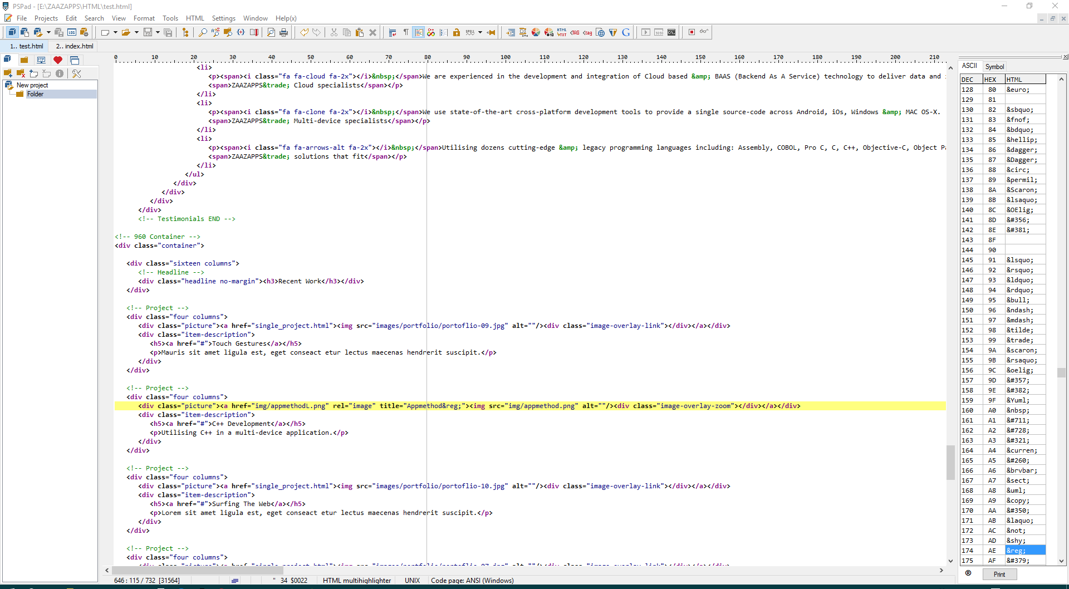Click the Print button in ASCII panel
The width and height of the screenshot is (1069, 589).
[x=999, y=575]
